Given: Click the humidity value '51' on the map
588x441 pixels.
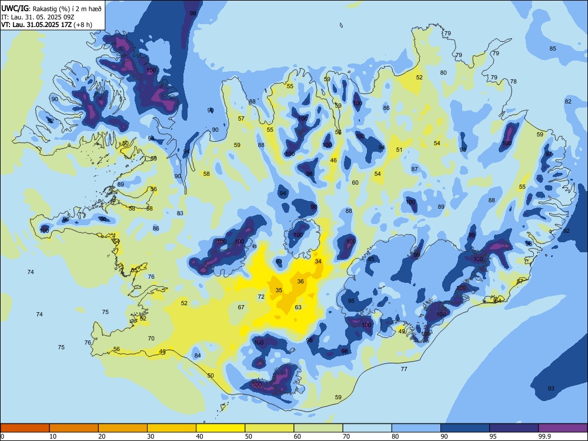Looking at the screenshot, I should point(399,149).
